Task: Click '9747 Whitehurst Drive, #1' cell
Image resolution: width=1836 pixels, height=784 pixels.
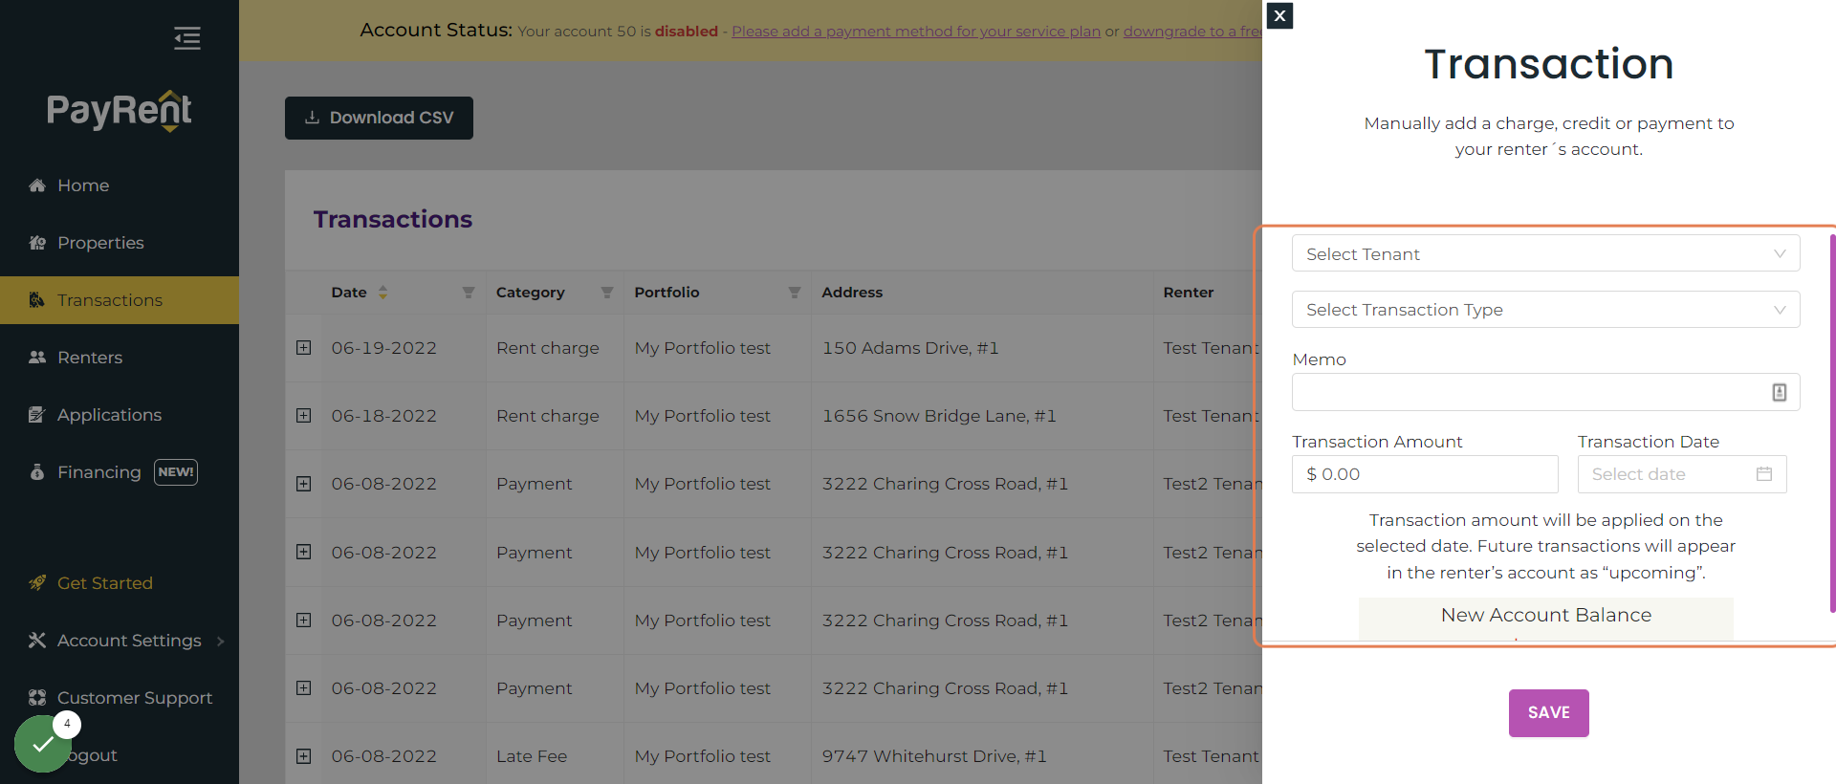Action: point(934,756)
